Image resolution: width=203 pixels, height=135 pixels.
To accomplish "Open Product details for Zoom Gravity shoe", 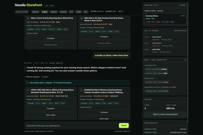I will (x=32, y=33).
